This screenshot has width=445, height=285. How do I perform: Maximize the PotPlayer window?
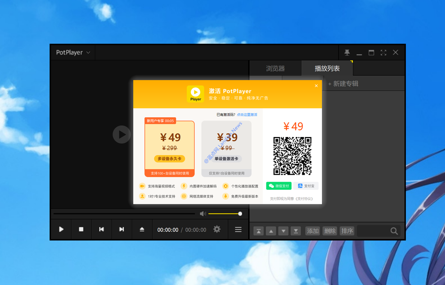click(371, 53)
